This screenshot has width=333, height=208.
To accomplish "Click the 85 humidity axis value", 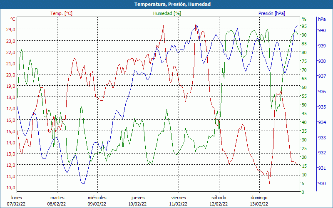I will point(304,44).
